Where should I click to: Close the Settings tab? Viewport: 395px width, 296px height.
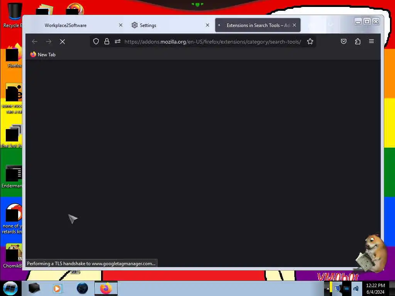click(207, 25)
